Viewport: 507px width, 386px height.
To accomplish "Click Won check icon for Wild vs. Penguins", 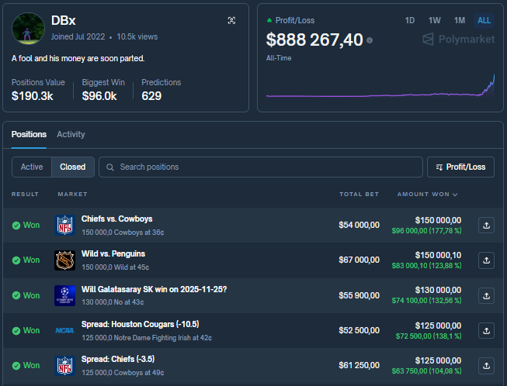I will [16, 260].
